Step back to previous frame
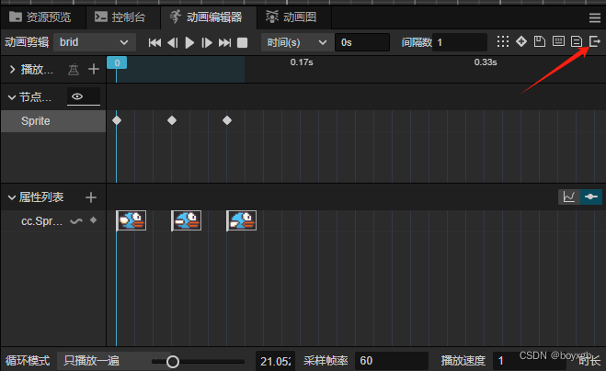606x371 pixels. pos(173,42)
